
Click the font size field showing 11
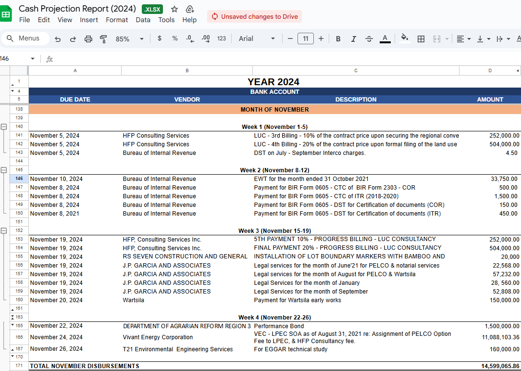coord(306,38)
